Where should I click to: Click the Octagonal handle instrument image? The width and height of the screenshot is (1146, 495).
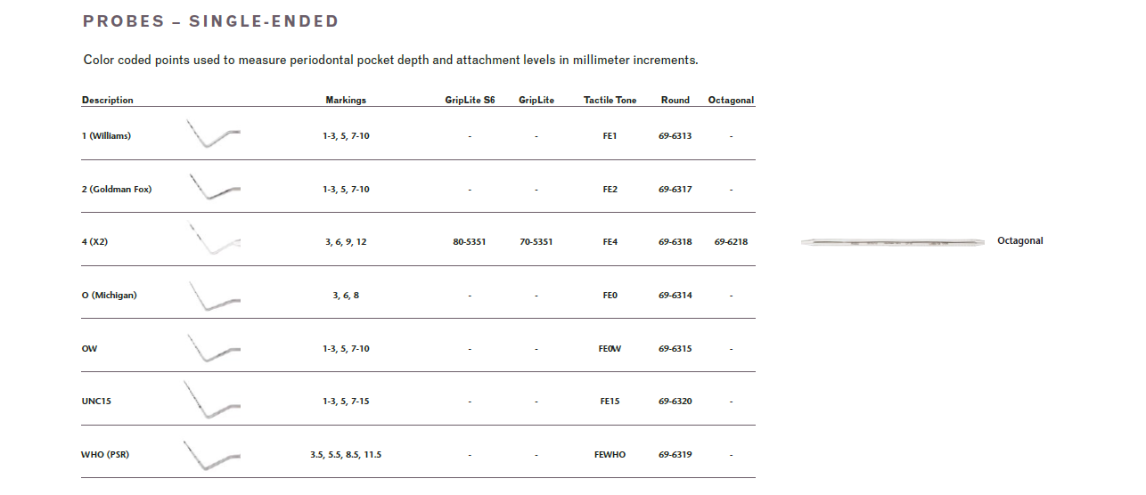pyautogui.click(x=891, y=241)
